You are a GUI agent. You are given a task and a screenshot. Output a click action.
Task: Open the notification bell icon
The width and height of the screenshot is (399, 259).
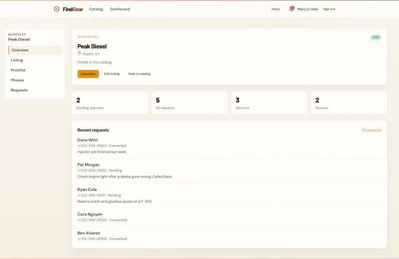[291, 9]
